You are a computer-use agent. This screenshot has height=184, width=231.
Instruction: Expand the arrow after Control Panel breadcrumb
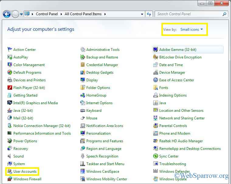point(61,14)
